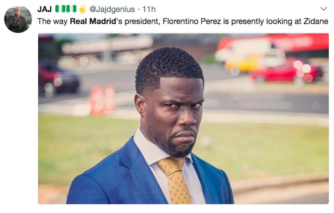Viewport: 334px width, 213px height.
Task: Click the bold Real Madrid text
Action: 93,21
